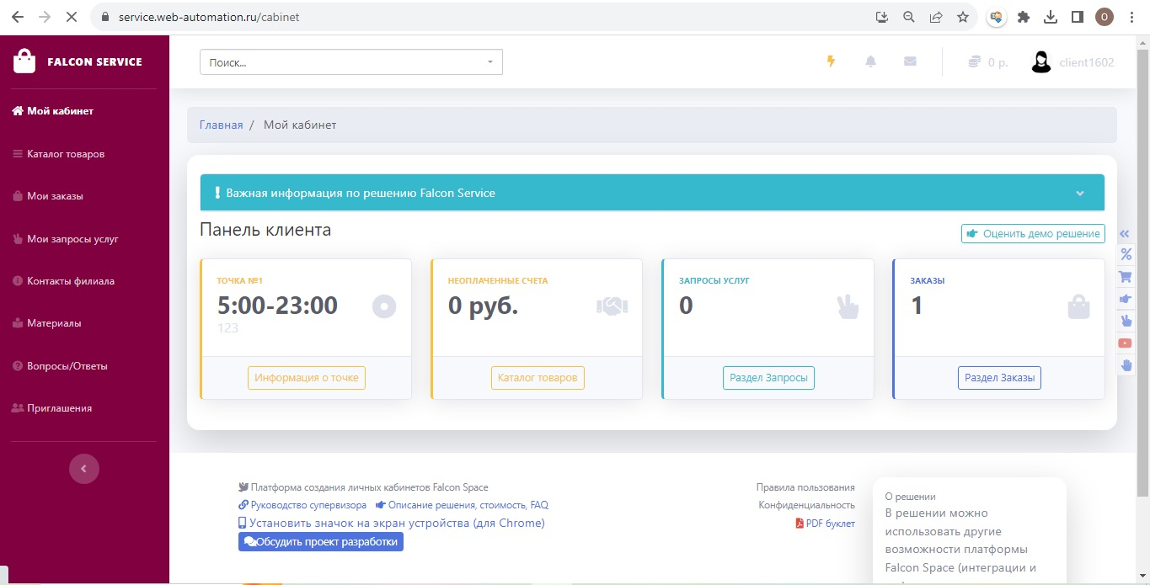Click Главная breadcrumb link

coord(221,125)
